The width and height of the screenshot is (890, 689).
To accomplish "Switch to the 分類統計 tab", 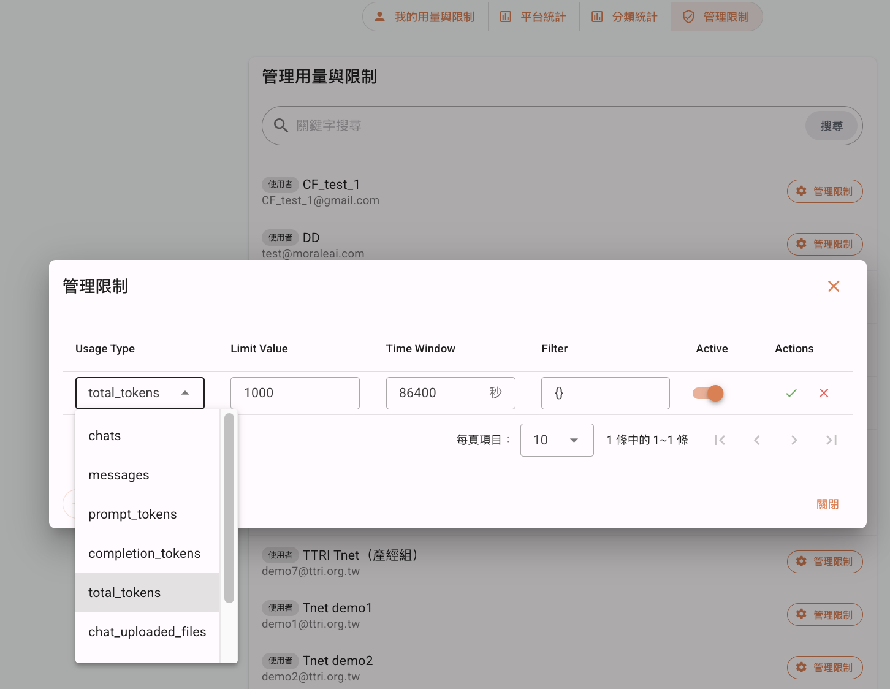I will click(x=625, y=17).
